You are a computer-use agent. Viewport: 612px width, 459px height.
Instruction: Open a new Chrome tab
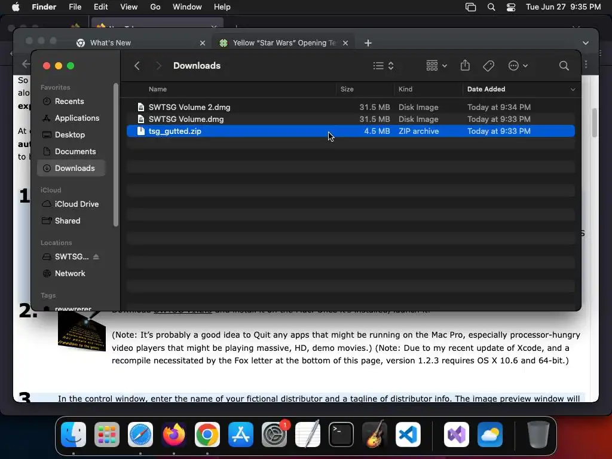(368, 43)
